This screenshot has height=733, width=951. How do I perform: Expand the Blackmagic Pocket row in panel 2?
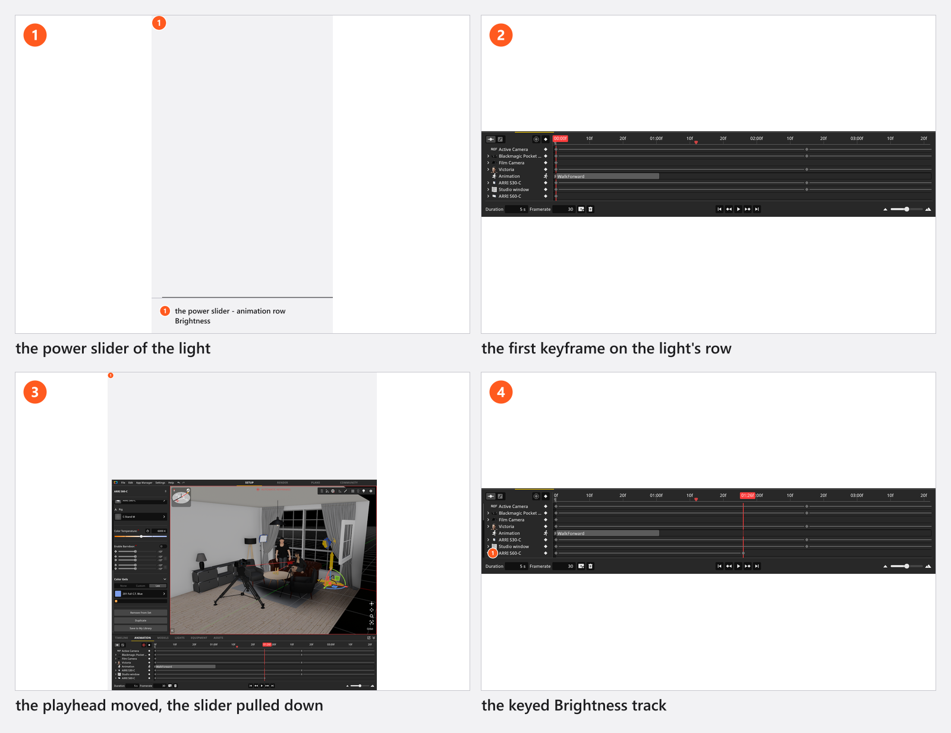(x=488, y=156)
